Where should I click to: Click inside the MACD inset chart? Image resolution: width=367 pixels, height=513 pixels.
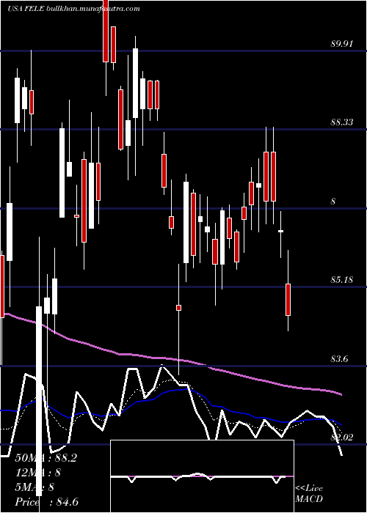click(x=202, y=476)
